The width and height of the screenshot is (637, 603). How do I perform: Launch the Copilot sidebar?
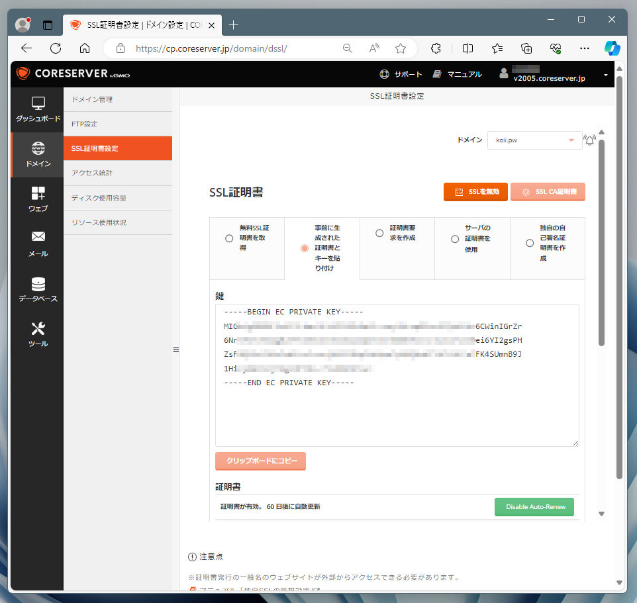pos(612,48)
